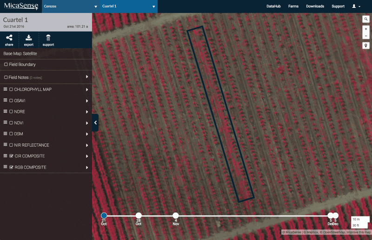The image size is (372, 240).
Task: Open the support icon in sidebar
Action: pyautogui.click(x=48, y=38)
